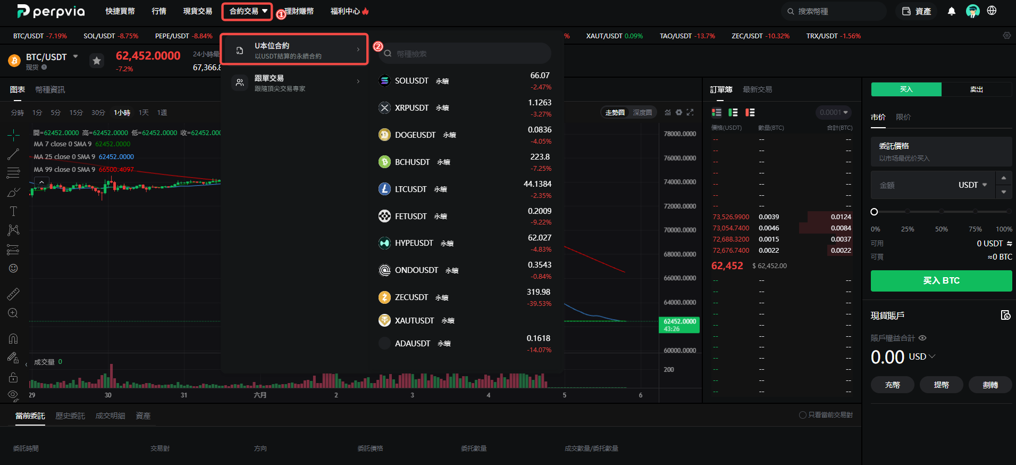1016x465 pixels.
Task: Click the amount slider handle
Action: tap(874, 212)
